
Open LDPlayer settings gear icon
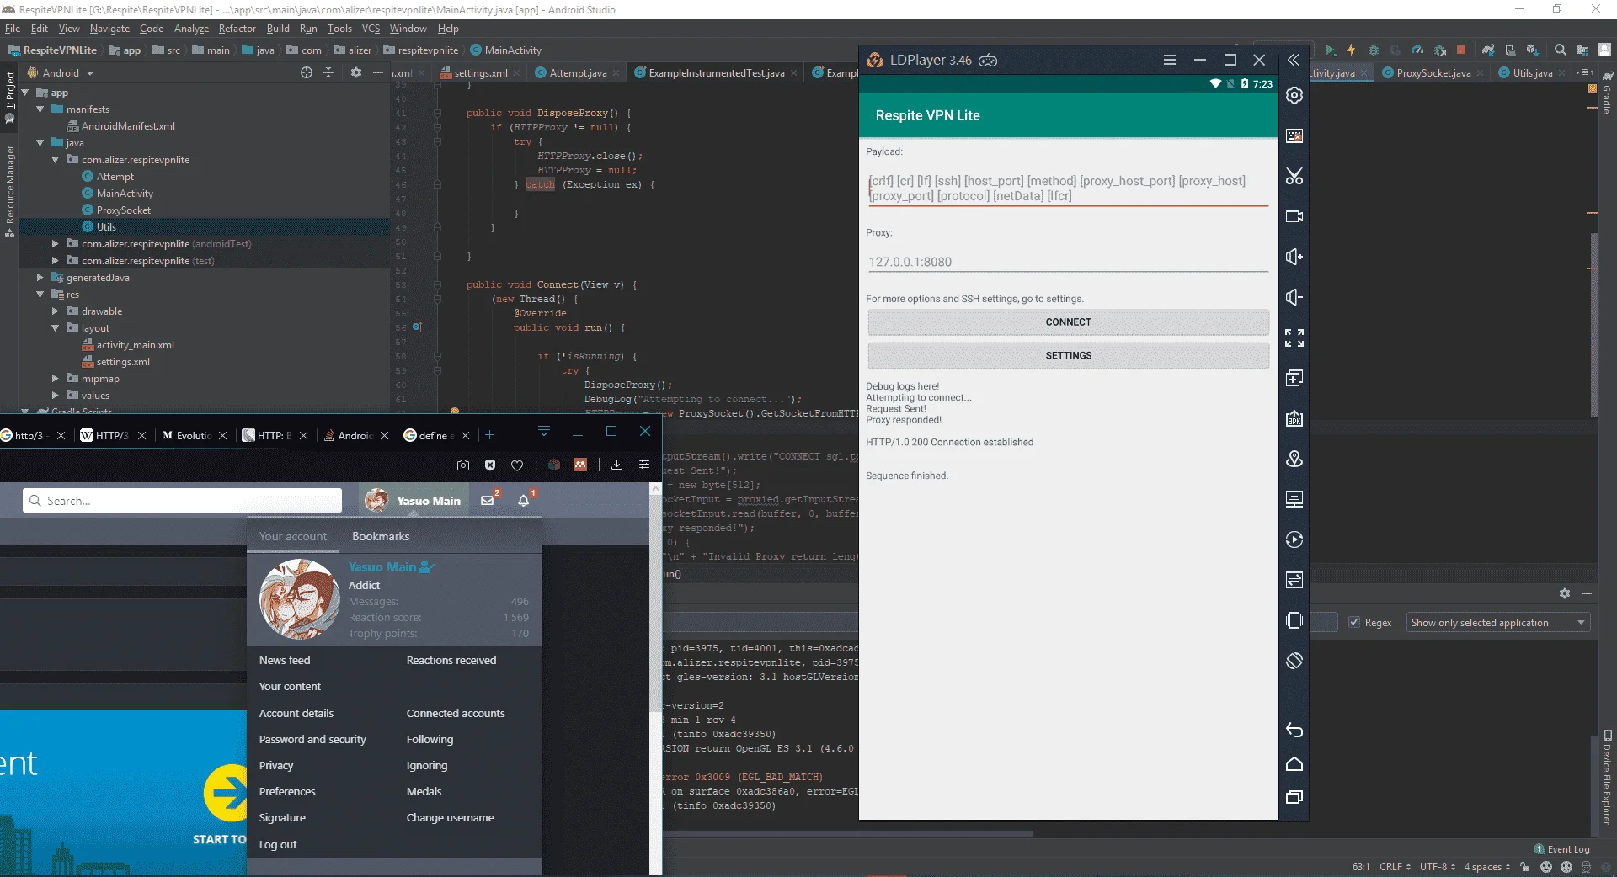click(1294, 95)
